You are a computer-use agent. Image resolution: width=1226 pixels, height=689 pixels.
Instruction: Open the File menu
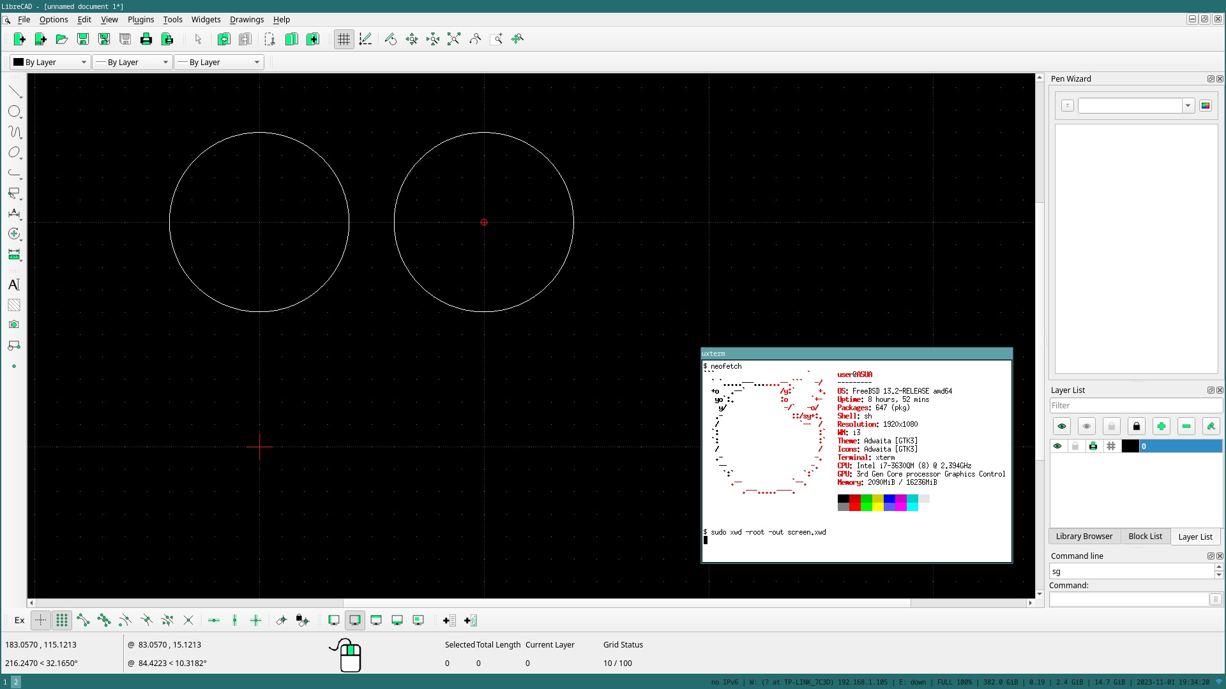(24, 20)
